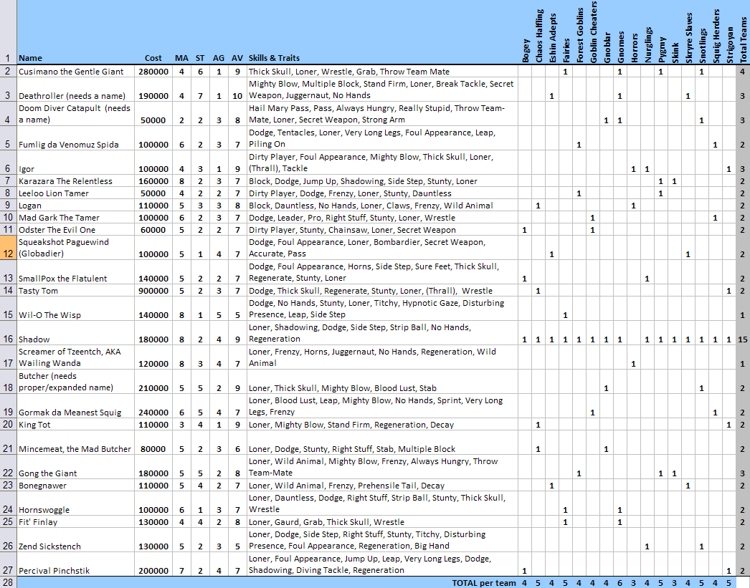Click skills cell starting "Thick Skull, Loner, Wrestle, Grab"
750x588 pixels.
pos(382,71)
